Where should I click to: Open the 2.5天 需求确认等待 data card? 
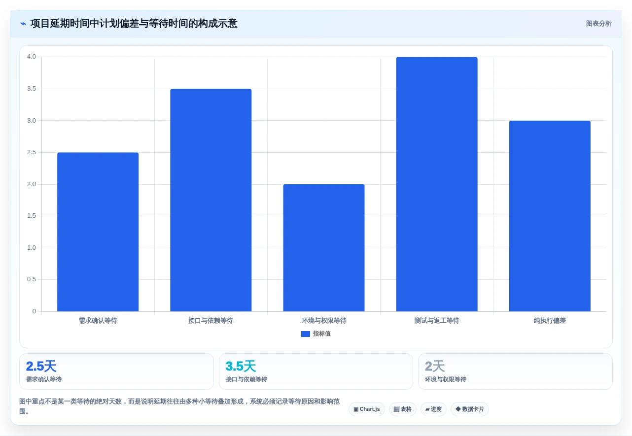point(116,371)
